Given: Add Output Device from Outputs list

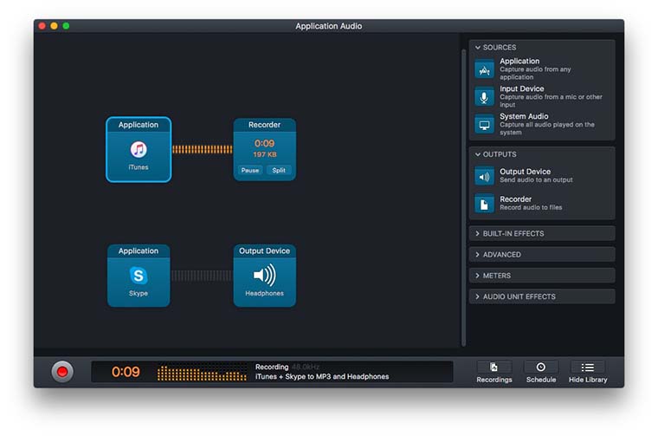Looking at the screenshot, I should (485, 176).
